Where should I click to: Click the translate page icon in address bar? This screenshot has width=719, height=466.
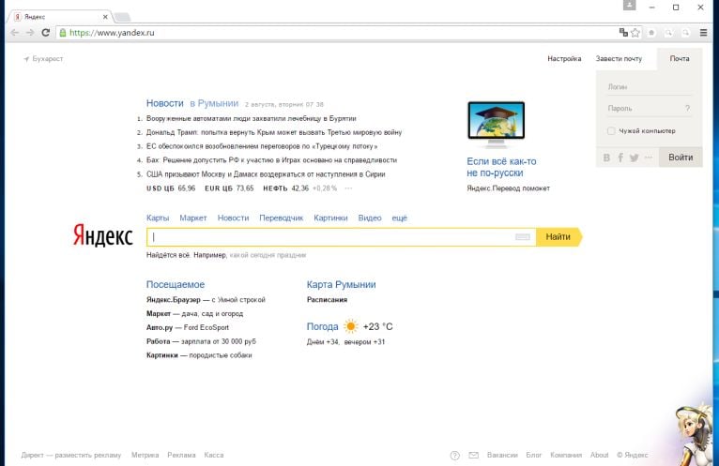tap(623, 32)
